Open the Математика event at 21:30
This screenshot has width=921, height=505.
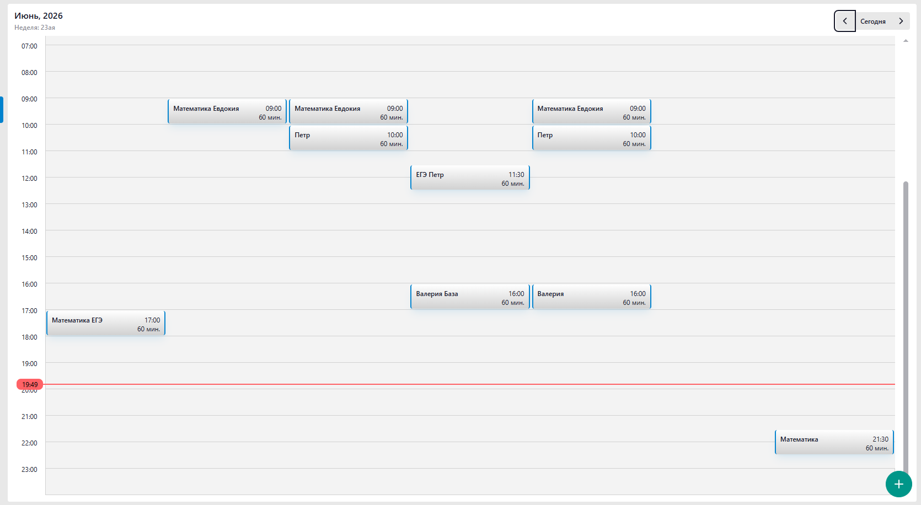(834, 442)
